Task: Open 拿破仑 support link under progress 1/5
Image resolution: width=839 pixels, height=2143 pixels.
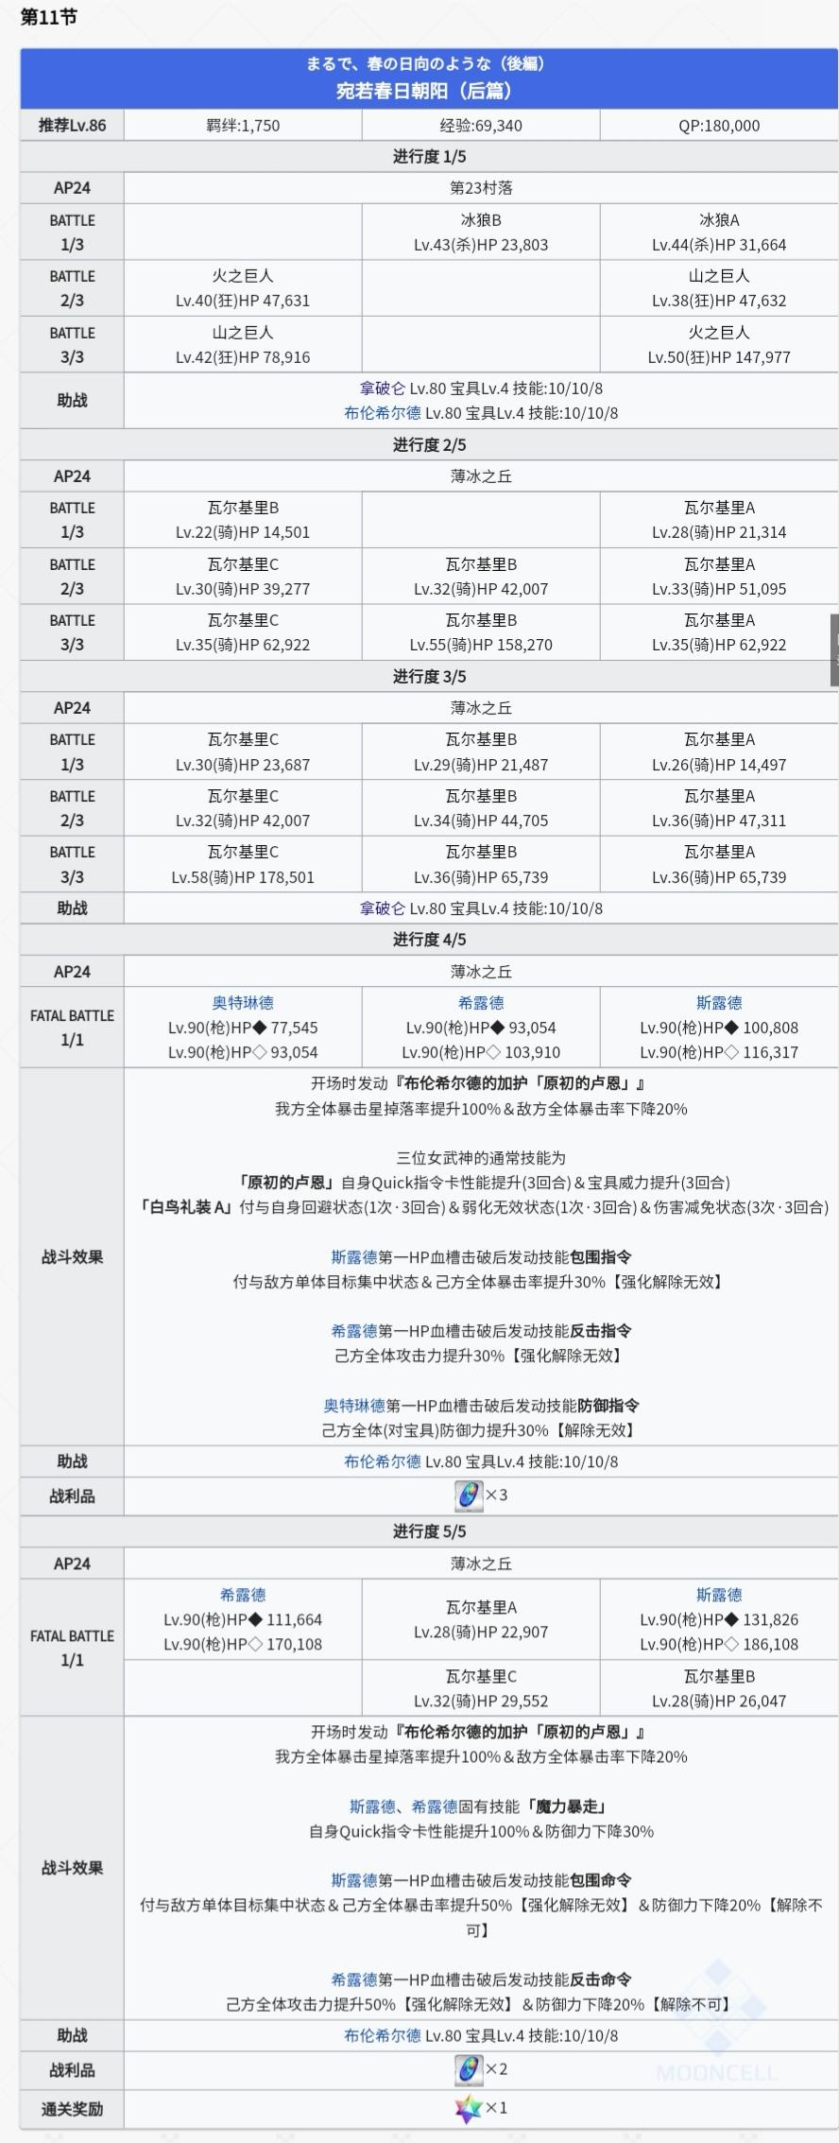Action: pyautogui.click(x=383, y=389)
